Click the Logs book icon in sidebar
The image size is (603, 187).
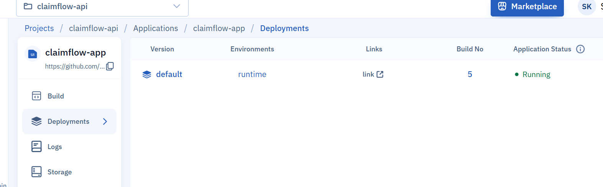tap(36, 146)
